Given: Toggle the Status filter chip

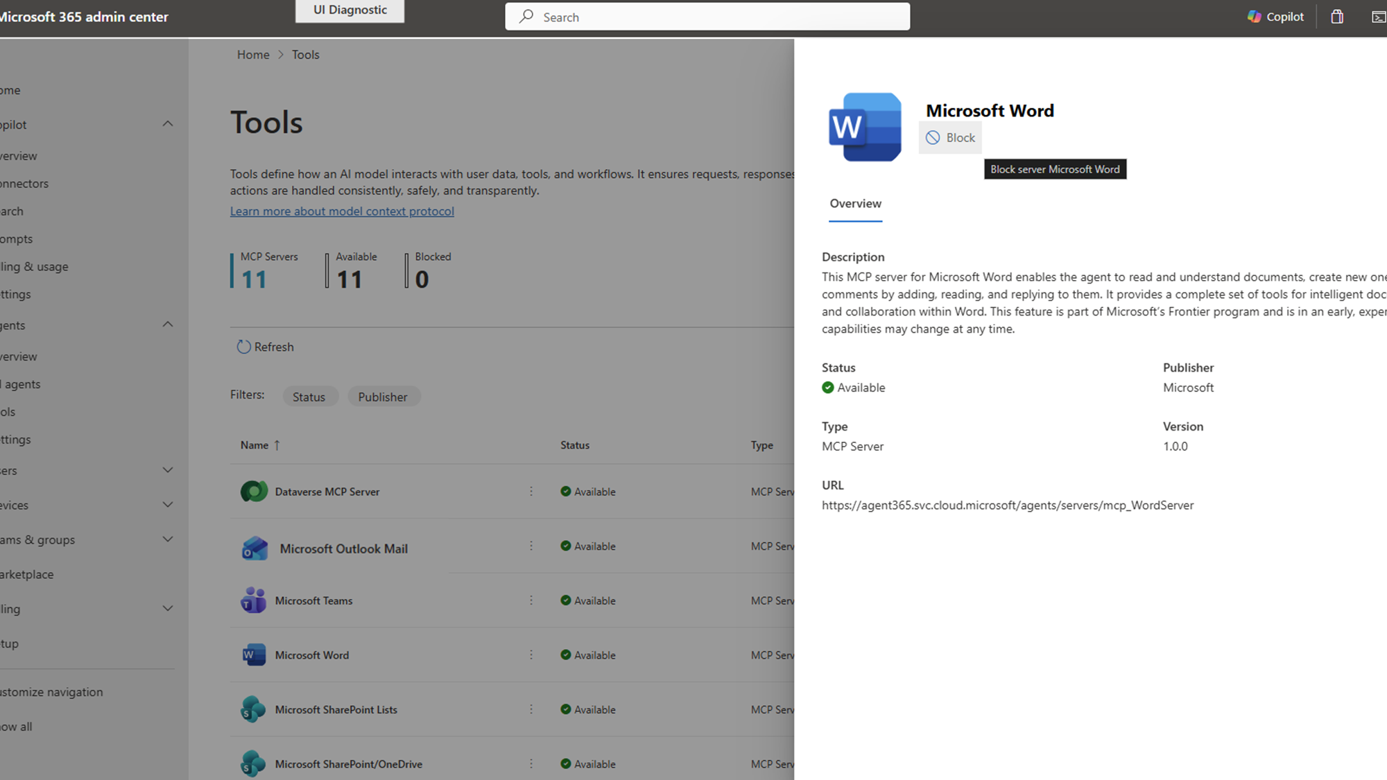Looking at the screenshot, I should (x=310, y=396).
